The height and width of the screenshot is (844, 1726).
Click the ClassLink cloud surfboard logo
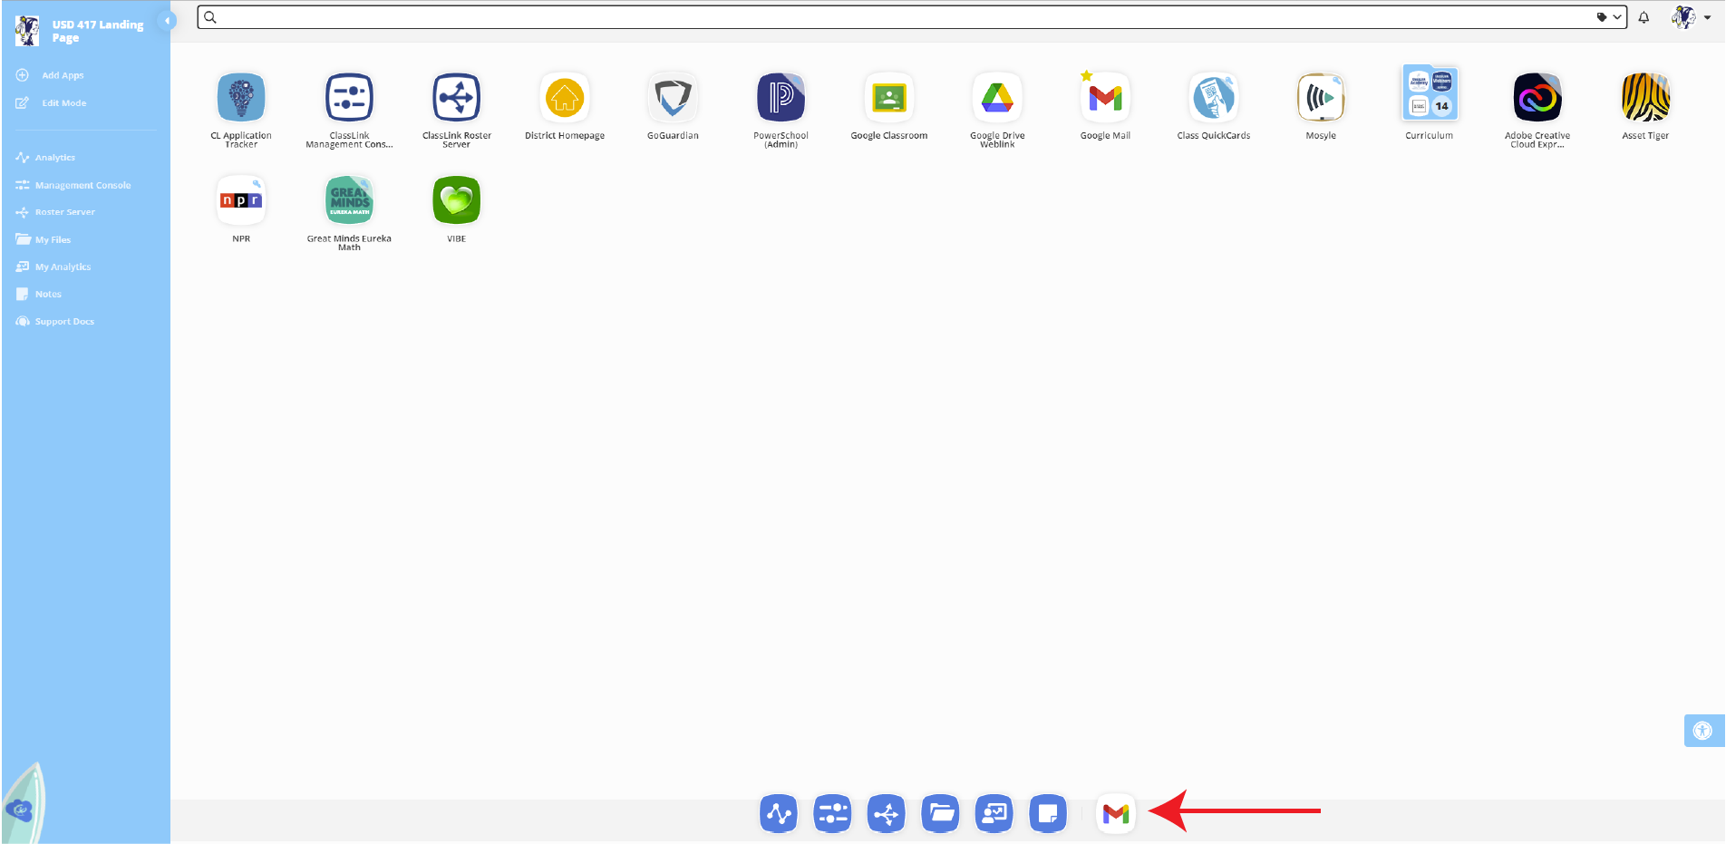pyautogui.click(x=22, y=805)
